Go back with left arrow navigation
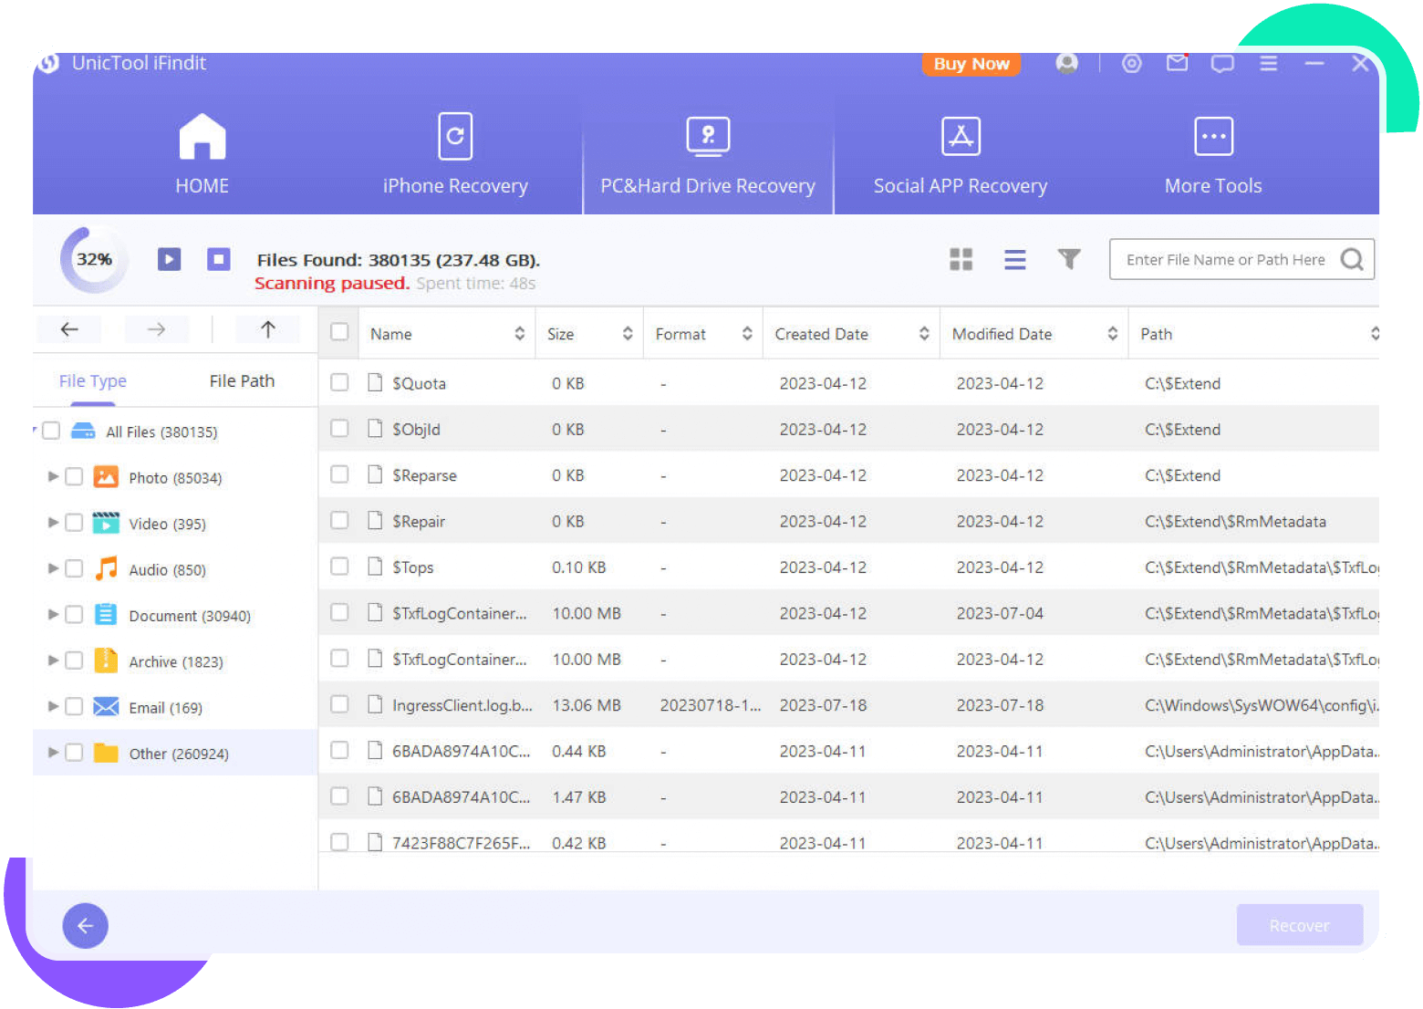This screenshot has width=1423, height=1009. 69,329
